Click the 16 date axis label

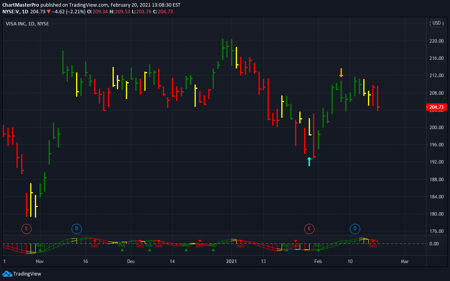(85, 261)
